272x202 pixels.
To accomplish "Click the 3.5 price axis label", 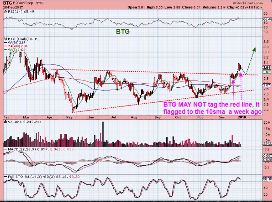I will [266, 42].
